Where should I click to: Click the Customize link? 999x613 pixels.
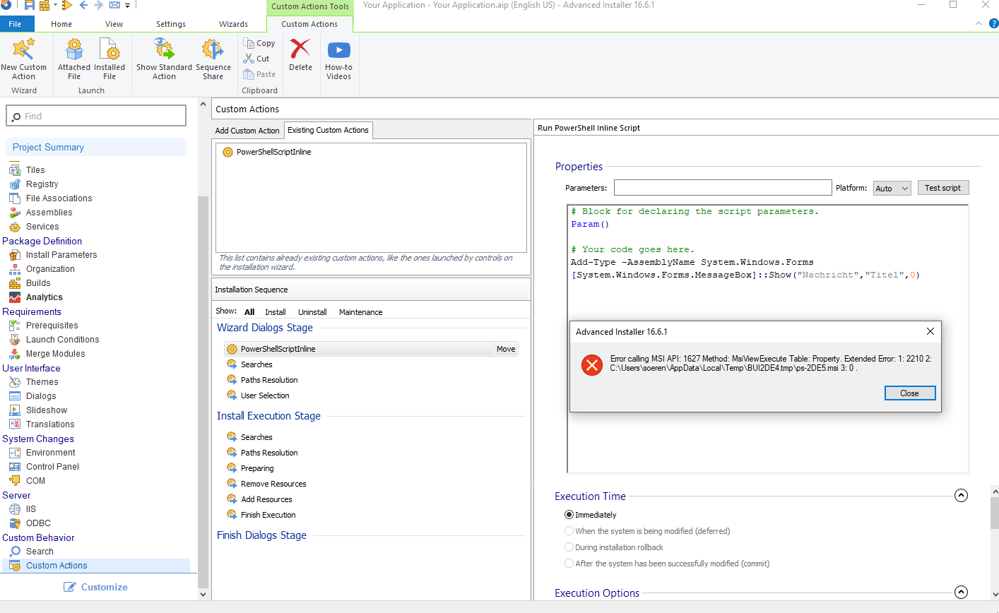pyautogui.click(x=95, y=587)
